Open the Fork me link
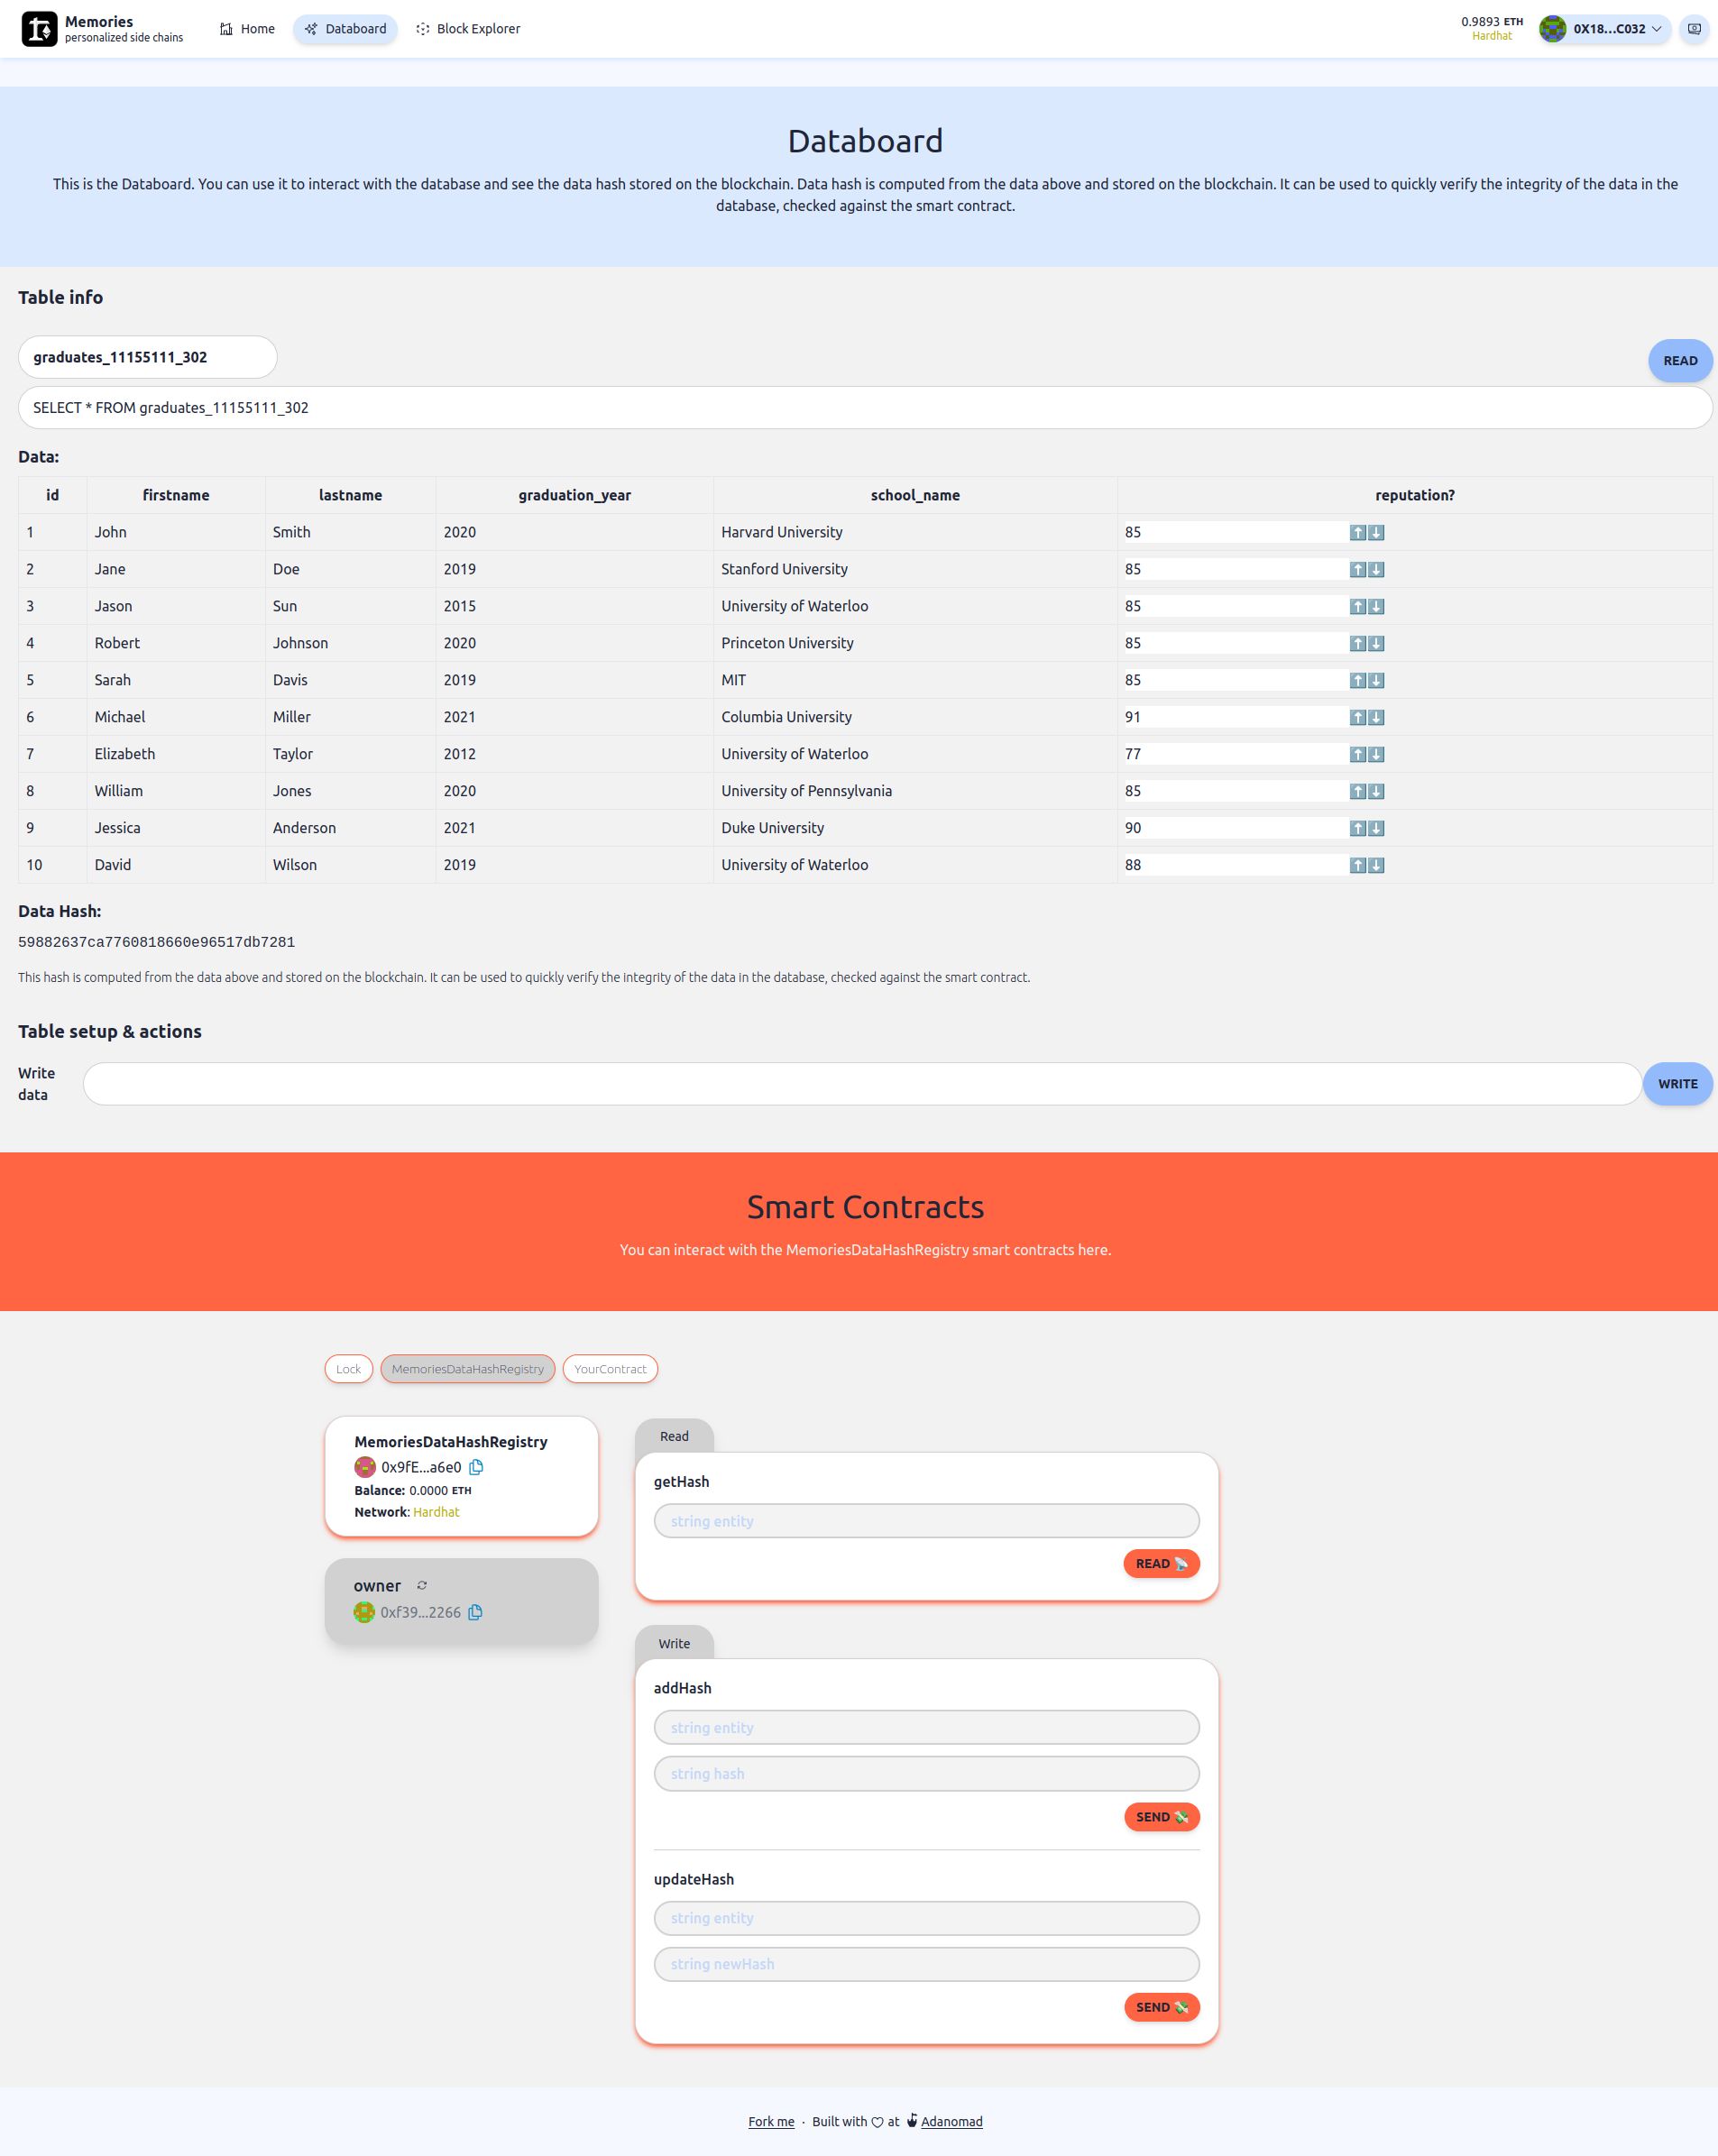Screen dimensions: 1718x2156 [x=771, y=2122]
